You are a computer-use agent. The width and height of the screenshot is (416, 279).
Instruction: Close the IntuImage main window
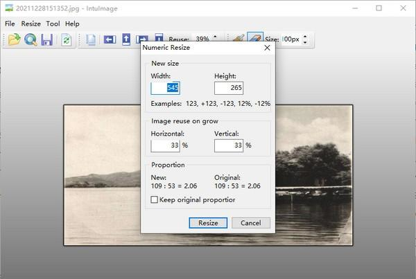pyautogui.click(x=403, y=8)
